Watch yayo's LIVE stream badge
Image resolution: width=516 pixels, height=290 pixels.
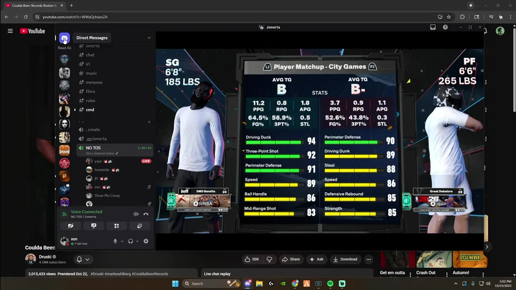pos(146,161)
